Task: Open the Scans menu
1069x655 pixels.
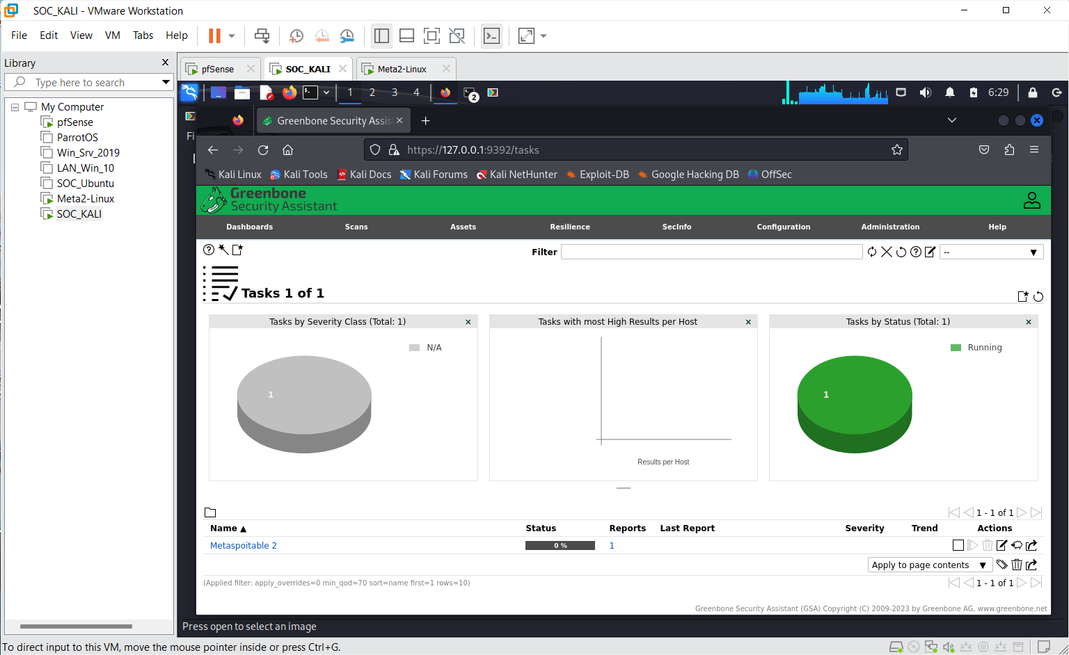Action: (356, 227)
